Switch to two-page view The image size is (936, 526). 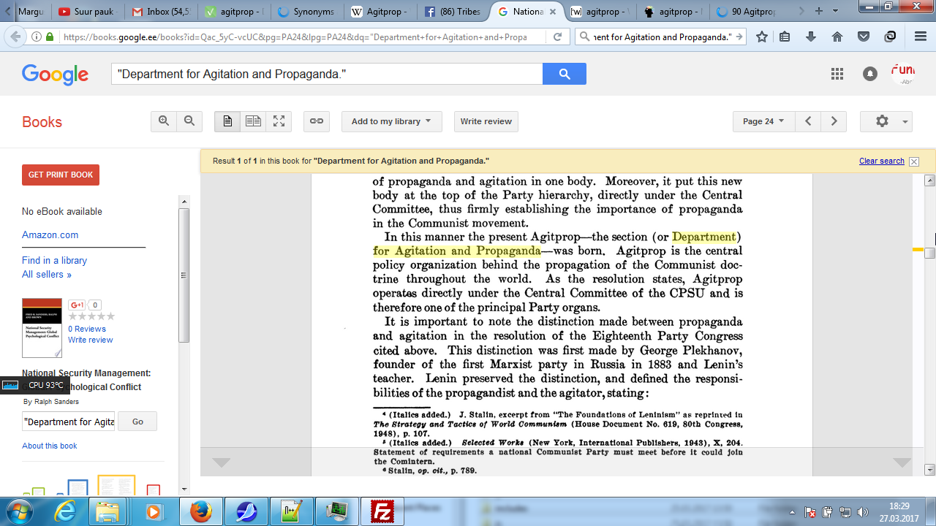pyautogui.click(x=253, y=121)
